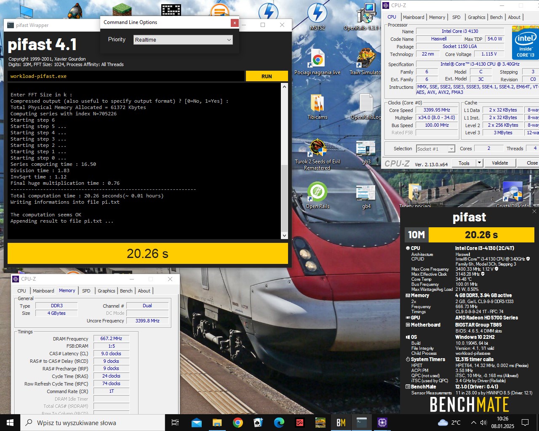Open the SPD tab in upper CPU-Z

coord(456,17)
